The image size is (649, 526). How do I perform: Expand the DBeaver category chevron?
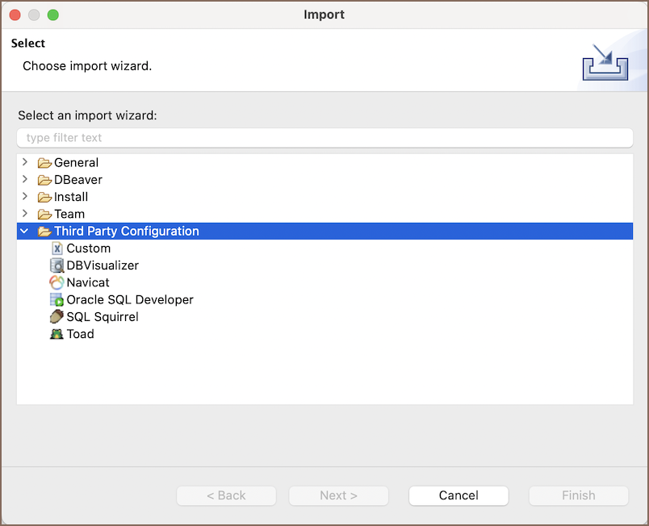[25, 179]
